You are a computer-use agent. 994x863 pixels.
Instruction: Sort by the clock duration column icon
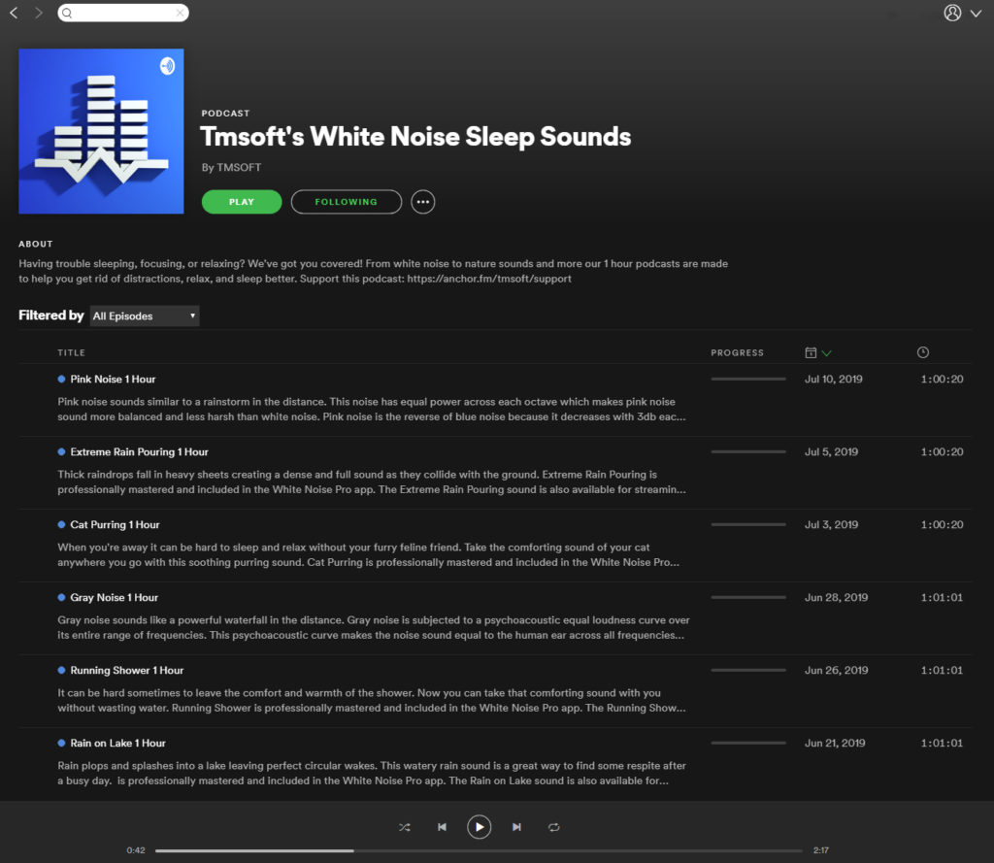[x=923, y=352]
